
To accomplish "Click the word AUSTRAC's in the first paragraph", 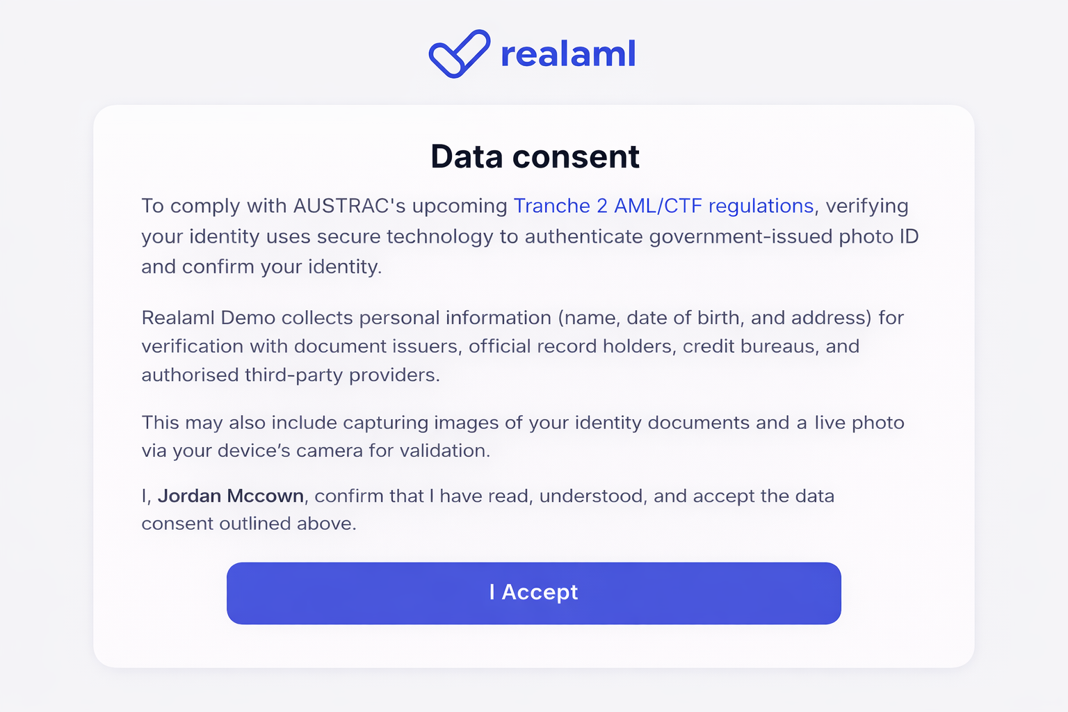I will tap(349, 206).
